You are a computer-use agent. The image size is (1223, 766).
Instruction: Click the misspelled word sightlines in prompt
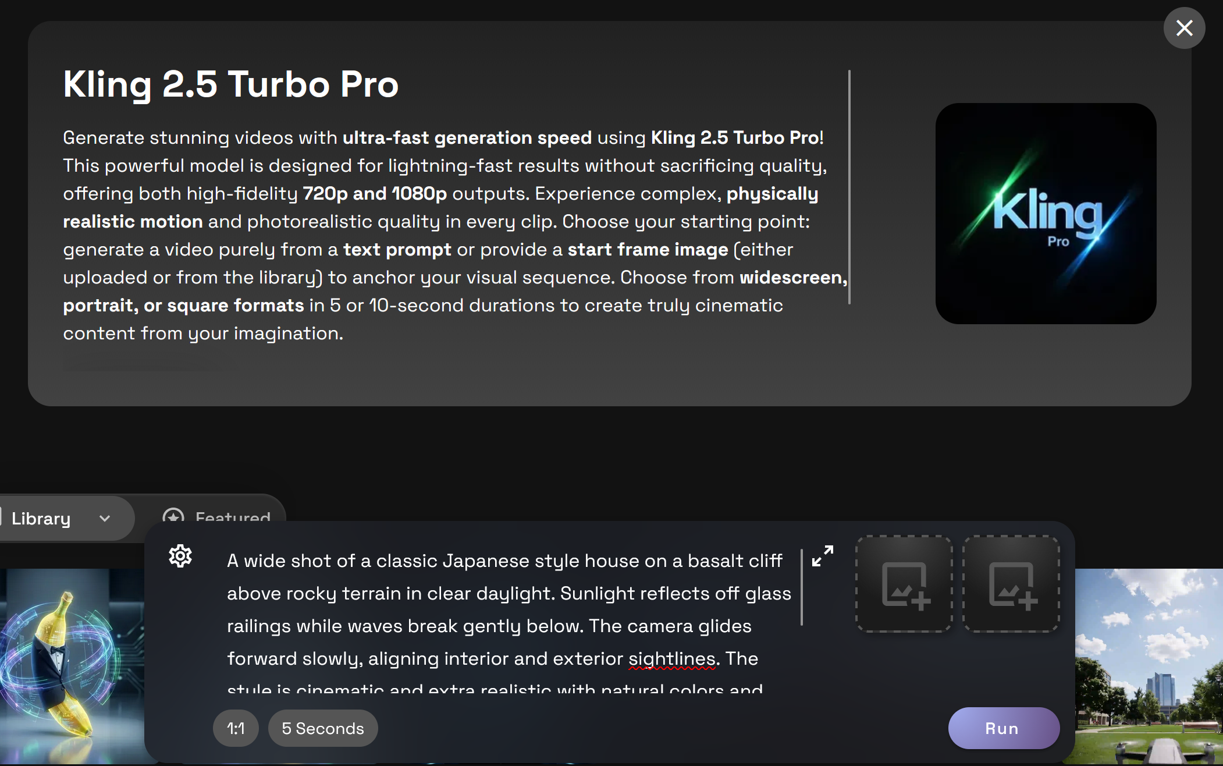(671, 658)
